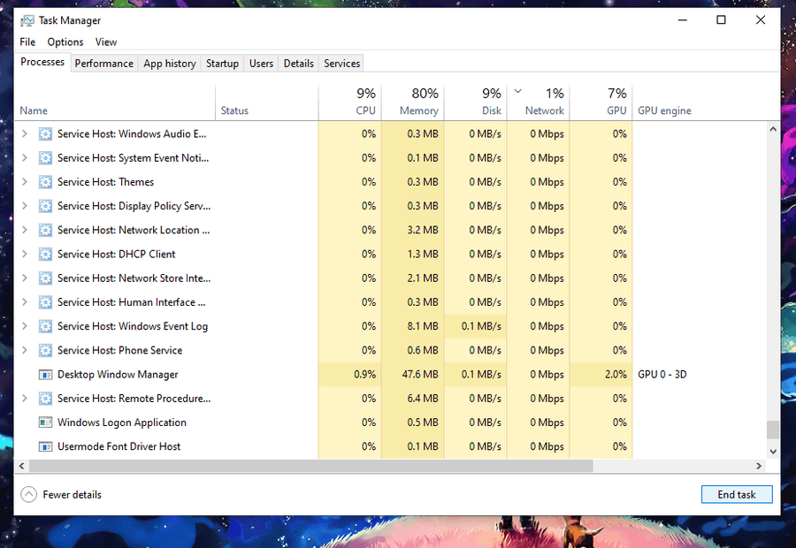Select the Windows Logon Application row name
Image resolution: width=796 pixels, height=548 pixels.
tap(122, 422)
